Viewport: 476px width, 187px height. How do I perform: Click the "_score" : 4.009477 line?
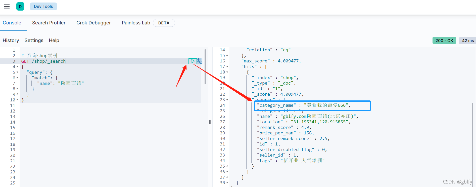pyautogui.click(x=278, y=94)
